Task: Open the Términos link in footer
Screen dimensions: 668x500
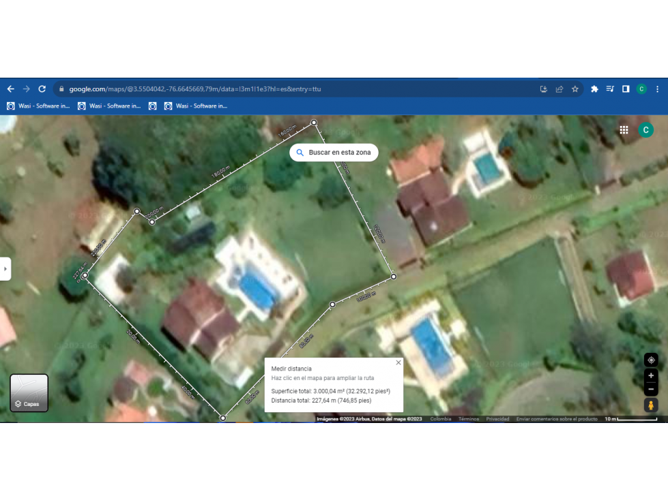Action: 469,419
